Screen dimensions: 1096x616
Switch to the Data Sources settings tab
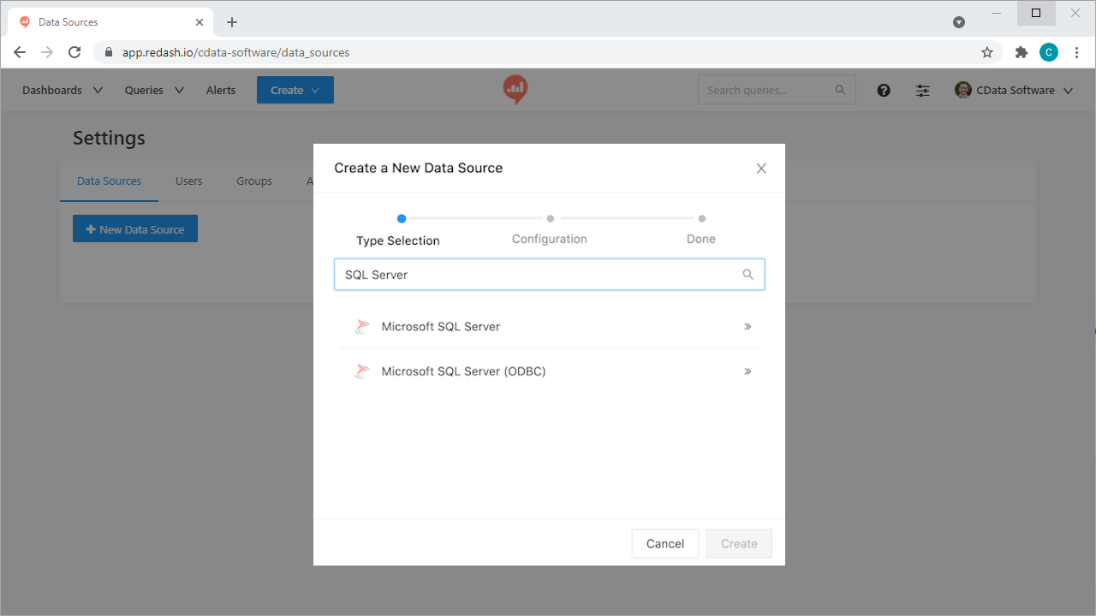click(109, 181)
